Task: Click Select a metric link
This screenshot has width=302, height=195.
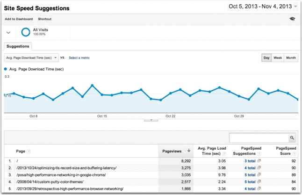Action: pyautogui.click(x=79, y=58)
